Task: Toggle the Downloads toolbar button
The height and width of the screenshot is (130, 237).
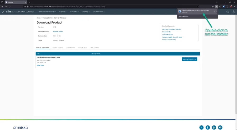Action: (216, 7)
